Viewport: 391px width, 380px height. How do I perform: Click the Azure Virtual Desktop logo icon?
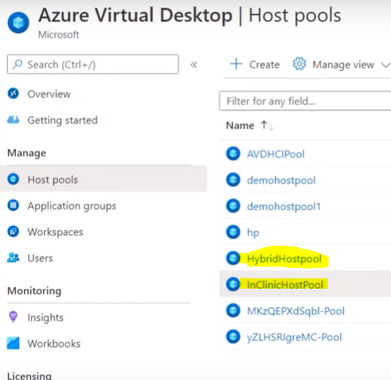(x=18, y=23)
